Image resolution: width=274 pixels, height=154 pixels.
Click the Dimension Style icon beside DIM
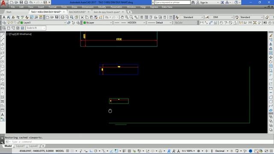tap(207, 17)
